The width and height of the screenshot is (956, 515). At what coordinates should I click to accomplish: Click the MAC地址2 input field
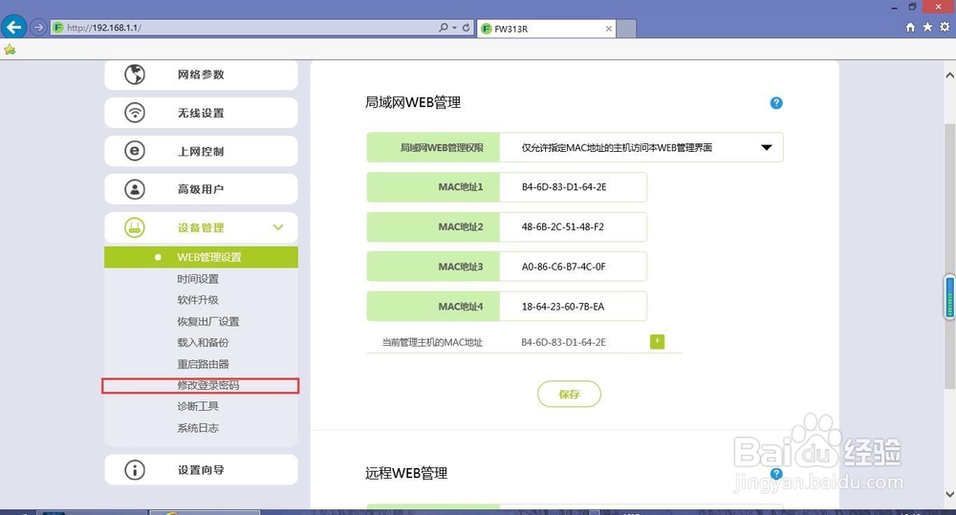tap(573, 226)
